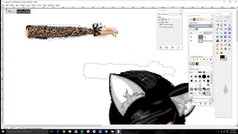Select the Zoom magnifier tool
Image resolution: width=238 pixels, height=134 pixels.
(222, 29)
